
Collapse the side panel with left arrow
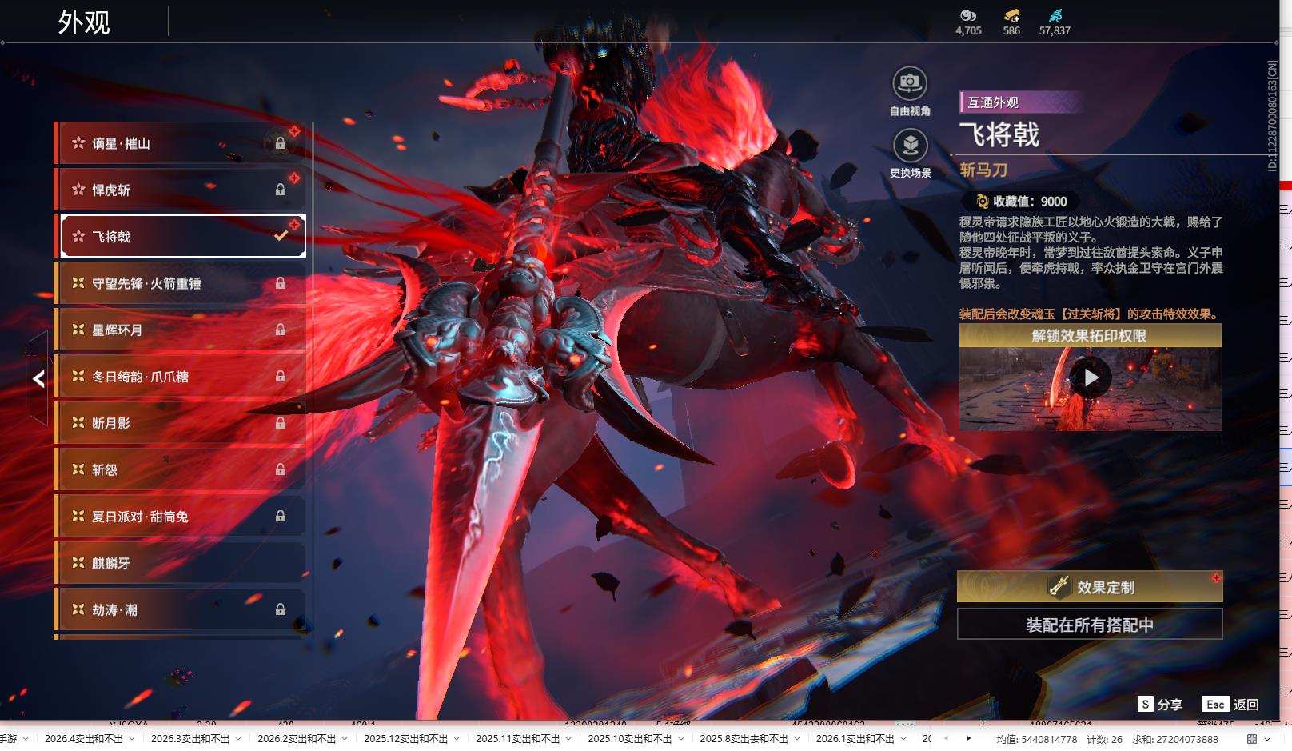(x=38, y=379)
